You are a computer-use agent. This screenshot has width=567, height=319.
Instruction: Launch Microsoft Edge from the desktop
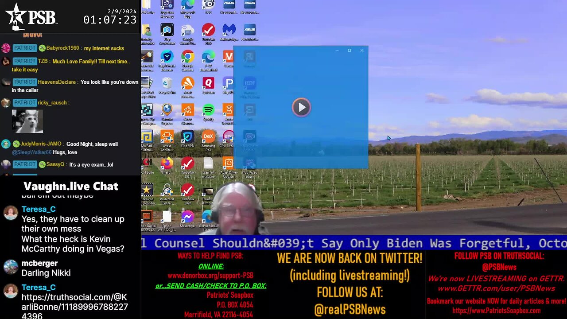click(187, 8)
